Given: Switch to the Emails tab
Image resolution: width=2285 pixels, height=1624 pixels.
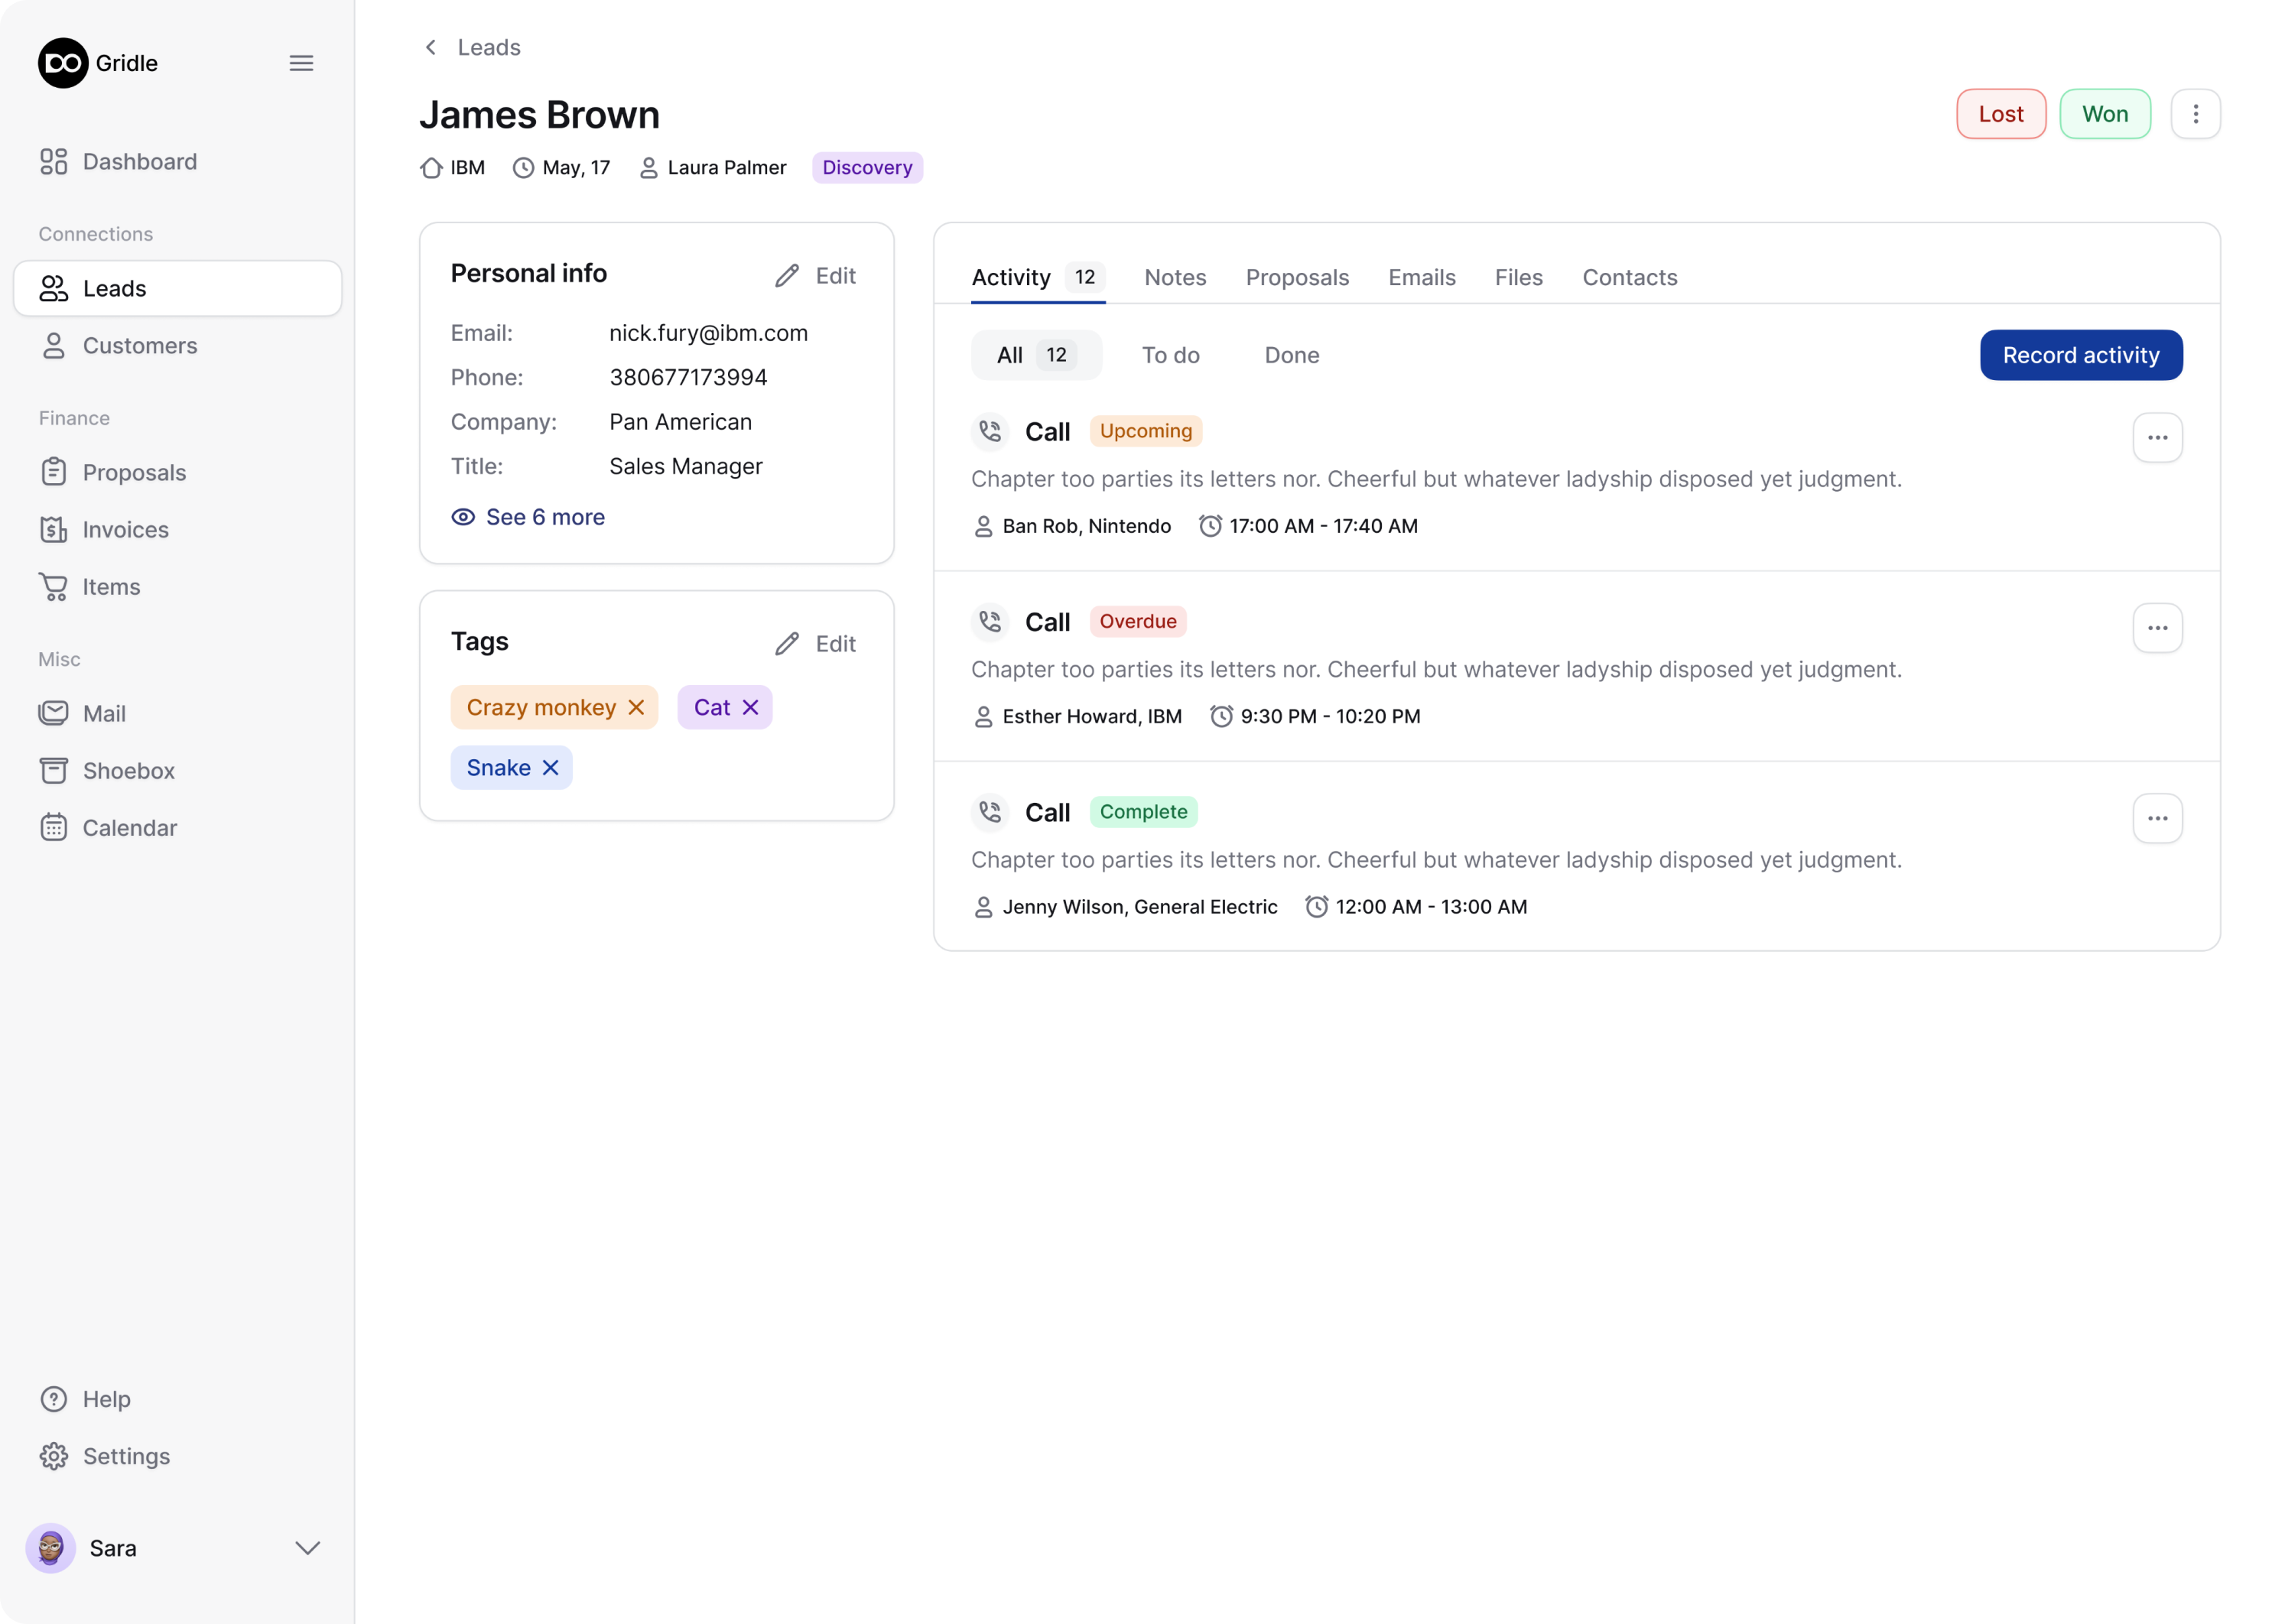Looking at the screenshot, I should tap(1421, 277).
